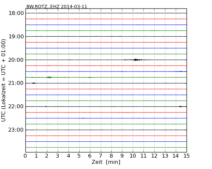Click x-axis tick label 15
Viewport: 212px width, 169px height.
(x=187, y=156)
